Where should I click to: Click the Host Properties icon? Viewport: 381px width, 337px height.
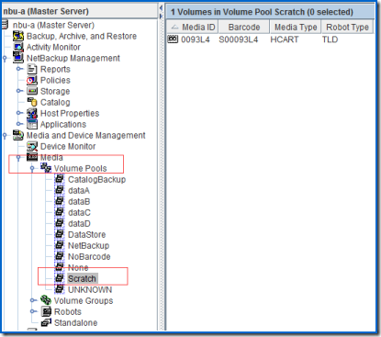click(32, 113)
